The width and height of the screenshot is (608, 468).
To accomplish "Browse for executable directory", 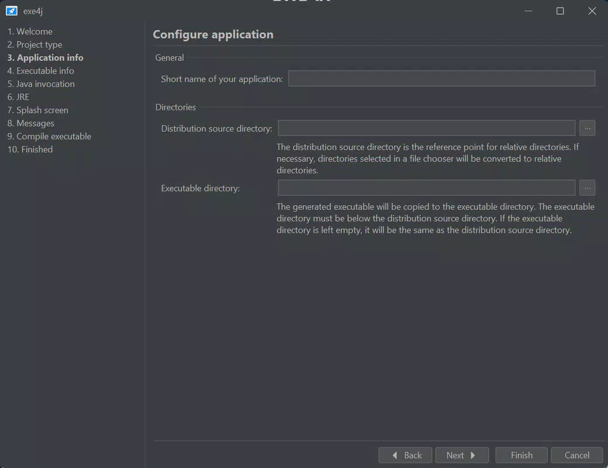I will [587, 188].
